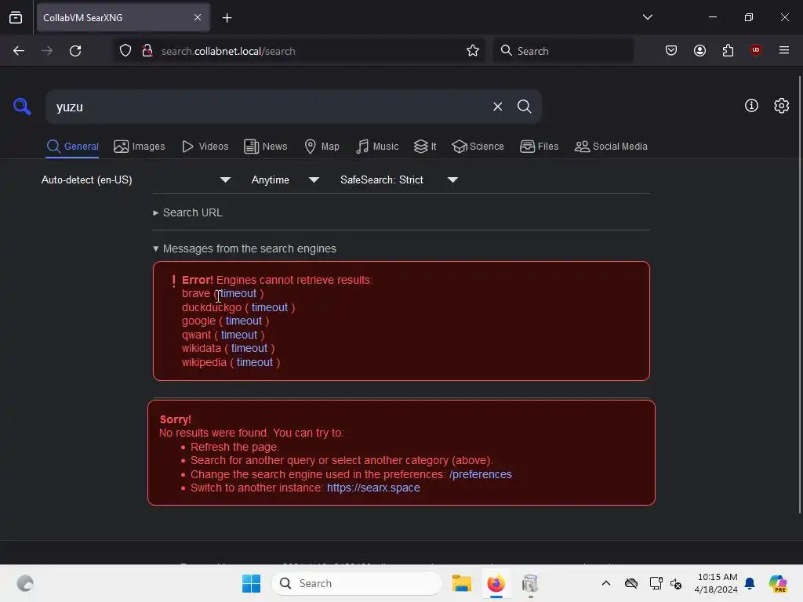Show site security lock info
The height and width of the screenshot is (602, 803).
click(147, 51)
